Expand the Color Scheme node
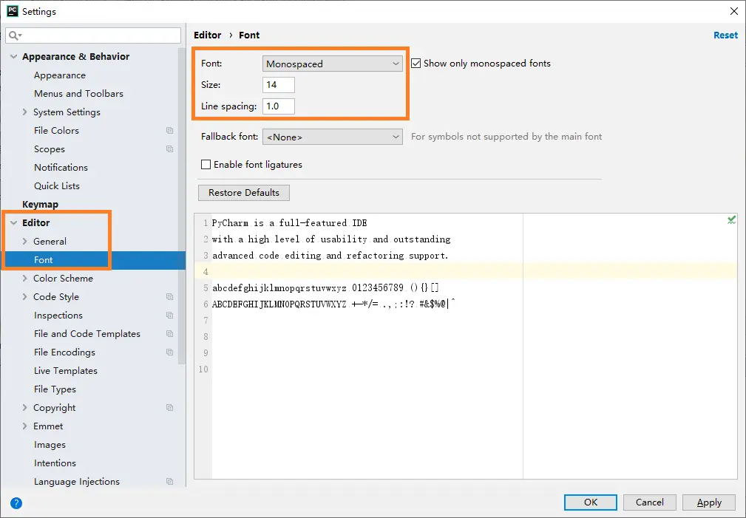Image resolution: width=746 pixels, height=518 pixels. pos(24,279)
